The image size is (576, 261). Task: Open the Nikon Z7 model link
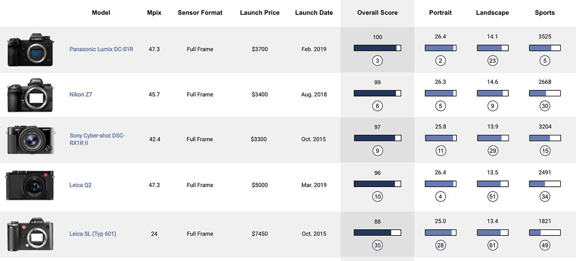(x=81, y=95)
